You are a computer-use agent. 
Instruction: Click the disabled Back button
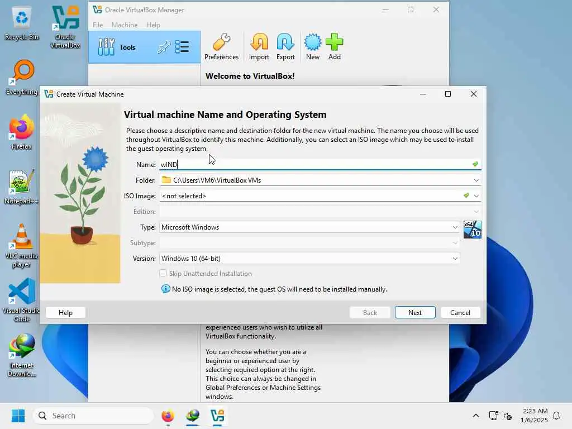(x=370, y=313)
